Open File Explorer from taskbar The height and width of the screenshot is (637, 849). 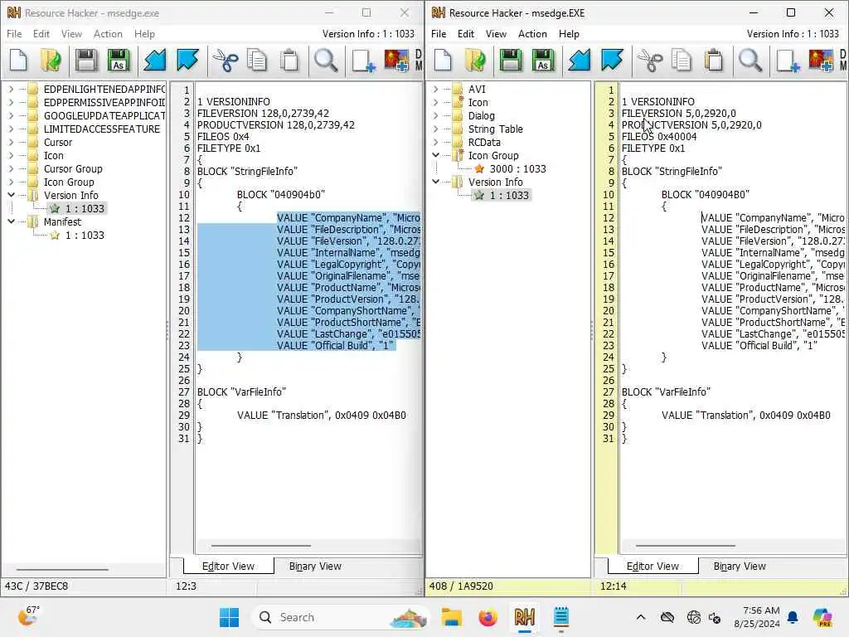(x=451, y=617)
